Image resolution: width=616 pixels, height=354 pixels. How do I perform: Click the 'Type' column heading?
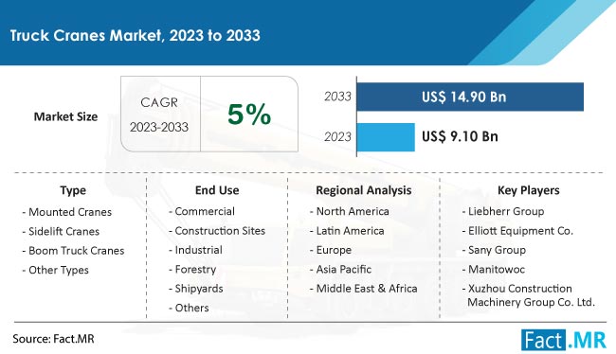[x=73, y=190]
